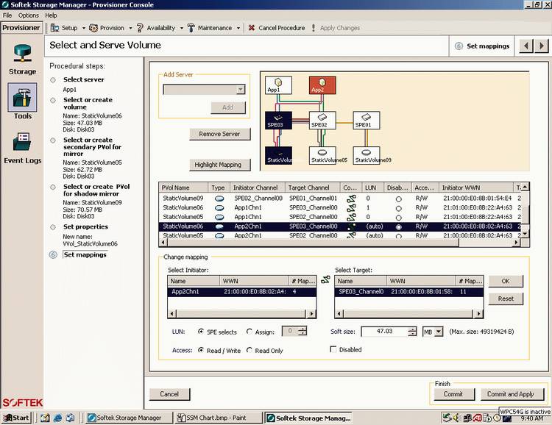The height and width of the screenshot is (425, 552).
Task: Click connection icon in SPE01_Channel01 row
Action: click(x=351, y=199)
